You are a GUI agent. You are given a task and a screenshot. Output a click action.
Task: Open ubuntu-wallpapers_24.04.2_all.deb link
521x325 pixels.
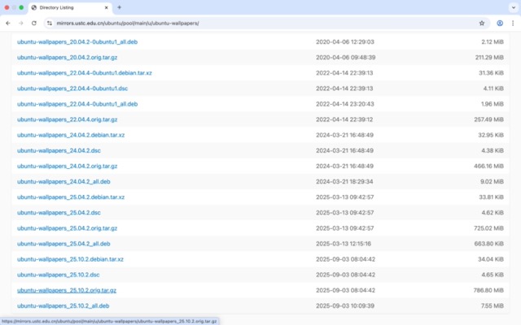[x=63, y=181]
